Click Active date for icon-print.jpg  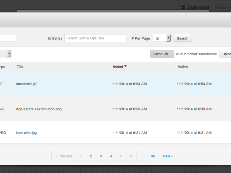[x=194, y=133]
